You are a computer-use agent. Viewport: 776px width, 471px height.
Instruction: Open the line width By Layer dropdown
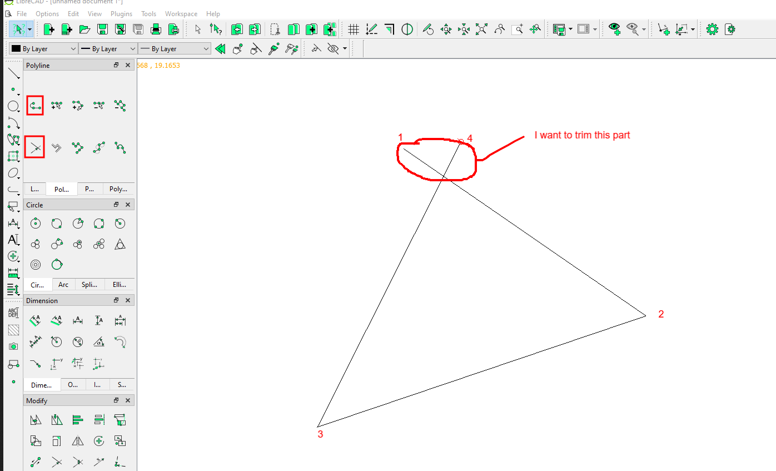coord(108,49)
